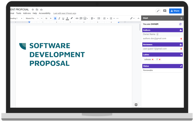This screenshot has height=121, width=194.
Task: Insert a bulleted list
Action: tap(111, 18)
